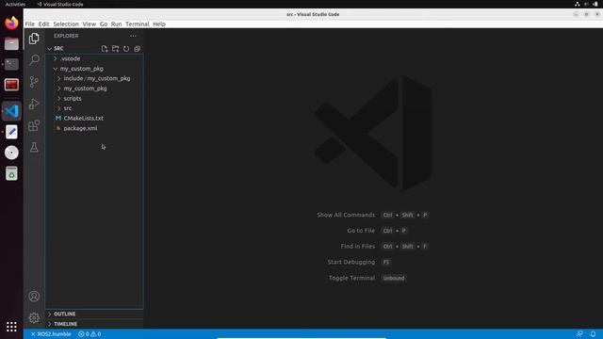603x339 pixels.
Task: Open the Selection menu
Action: (x=66, y=24)
